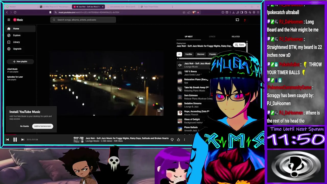Screen dimensions: 327x184
Task: Open Explore in the sidebar
Action: tap(20, 35)
